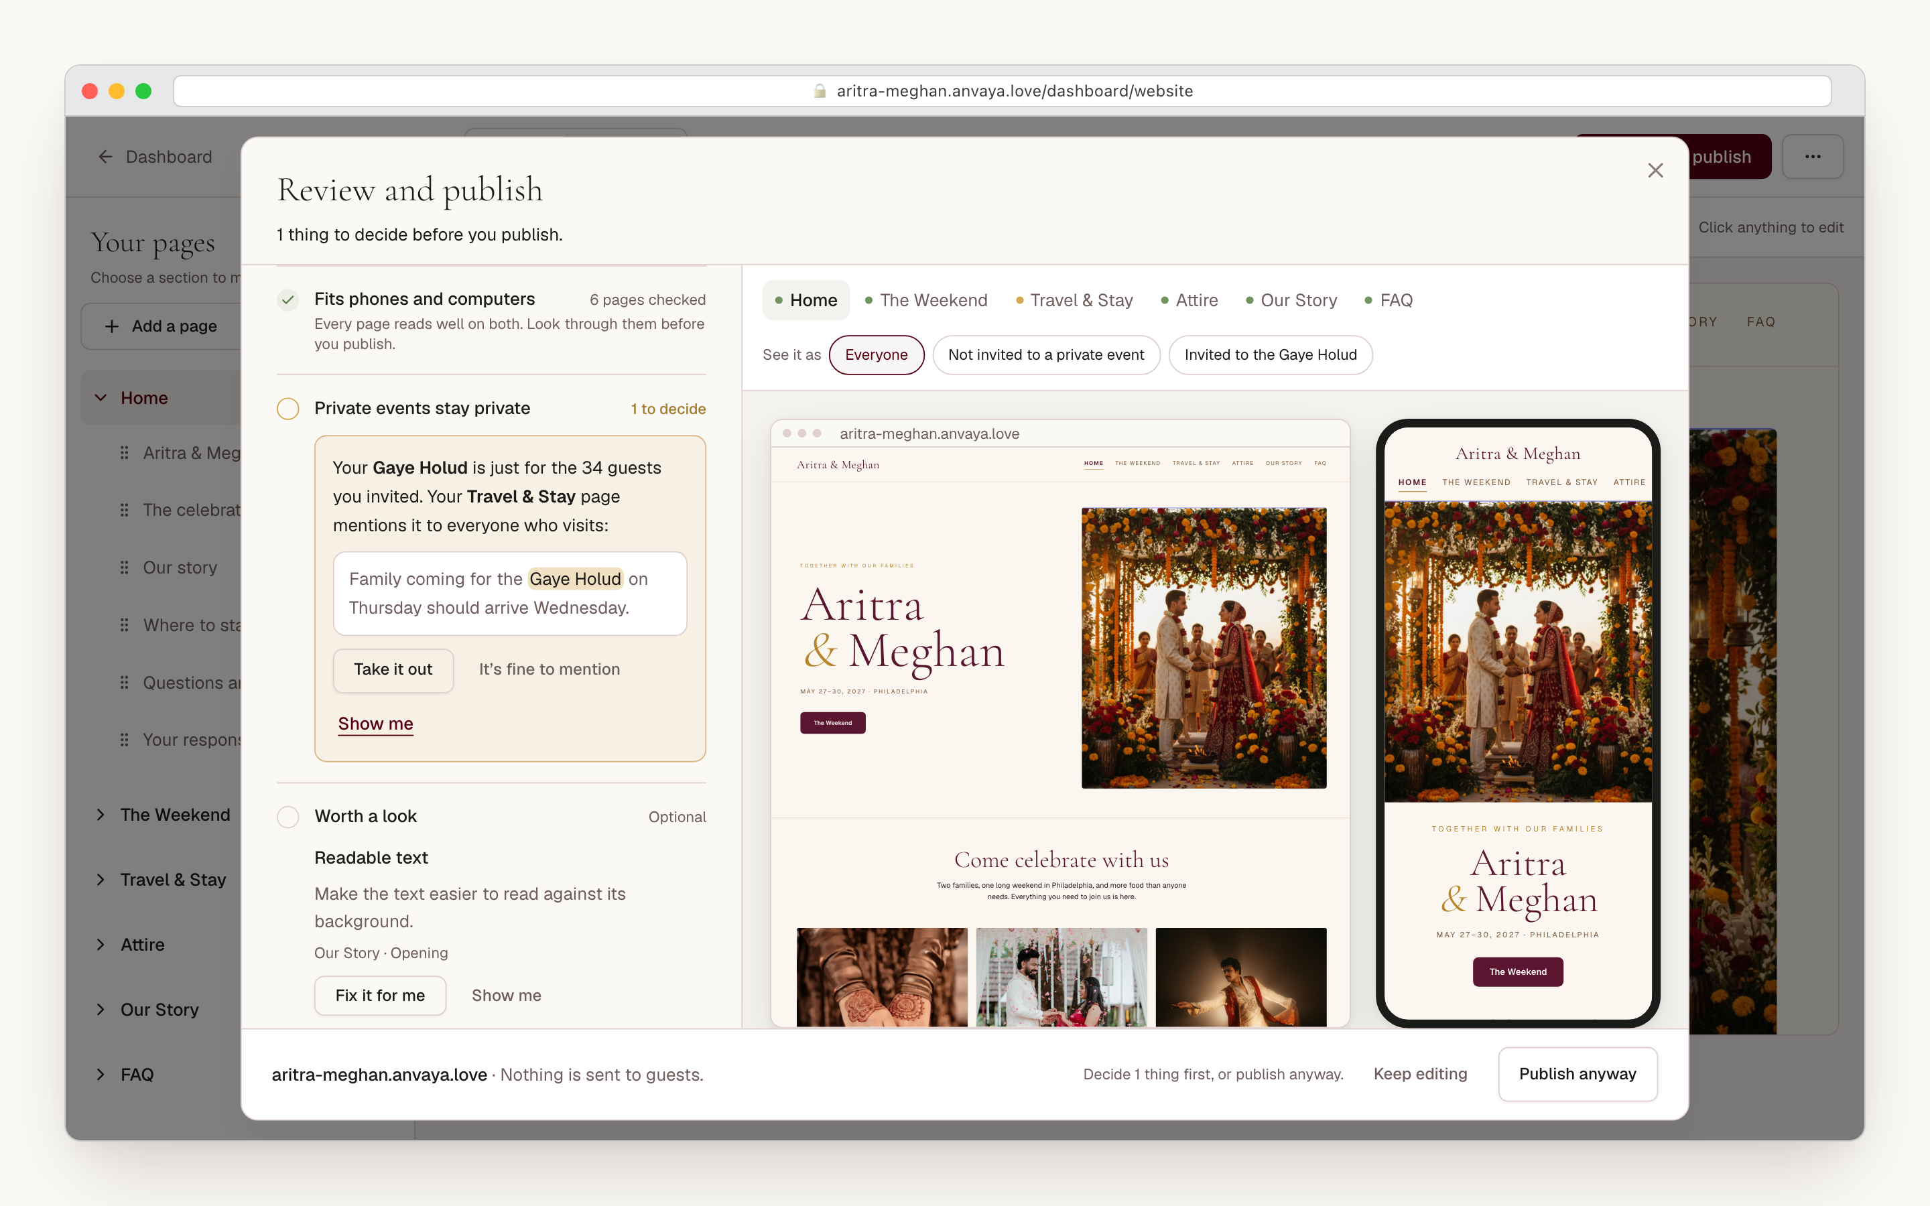The height and width of the screenshot is (1206, 1930).
Task: Switch to Our Story preview tab
Action: pyautogui.click(x=1291, y=301)
